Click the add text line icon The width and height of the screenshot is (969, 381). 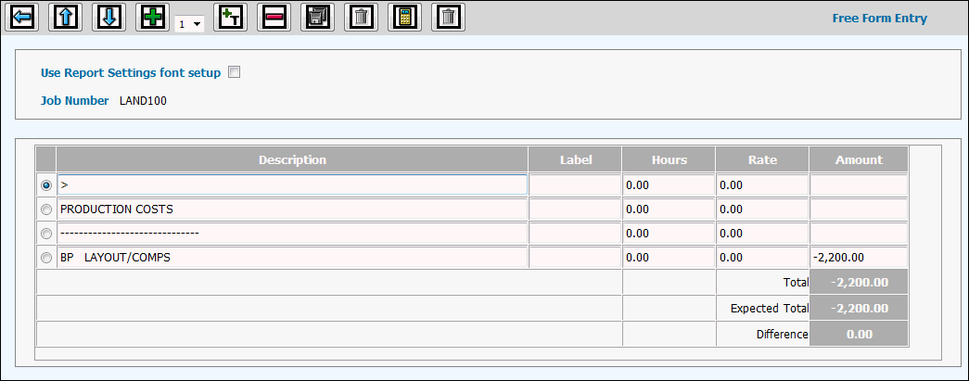[230, 18]
